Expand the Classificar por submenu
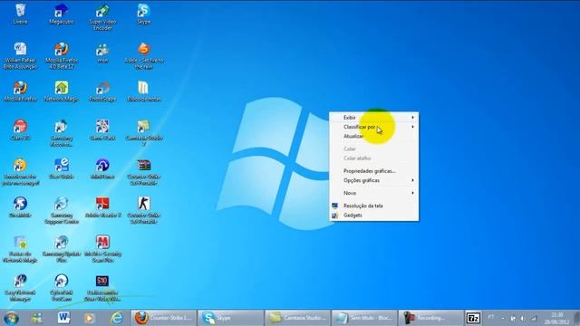Screen dimensions: 580x326 (374, 127)
